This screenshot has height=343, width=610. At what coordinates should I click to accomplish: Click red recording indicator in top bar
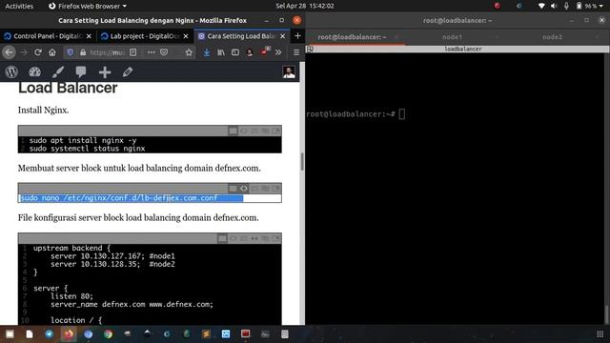(x=498, y=6)
